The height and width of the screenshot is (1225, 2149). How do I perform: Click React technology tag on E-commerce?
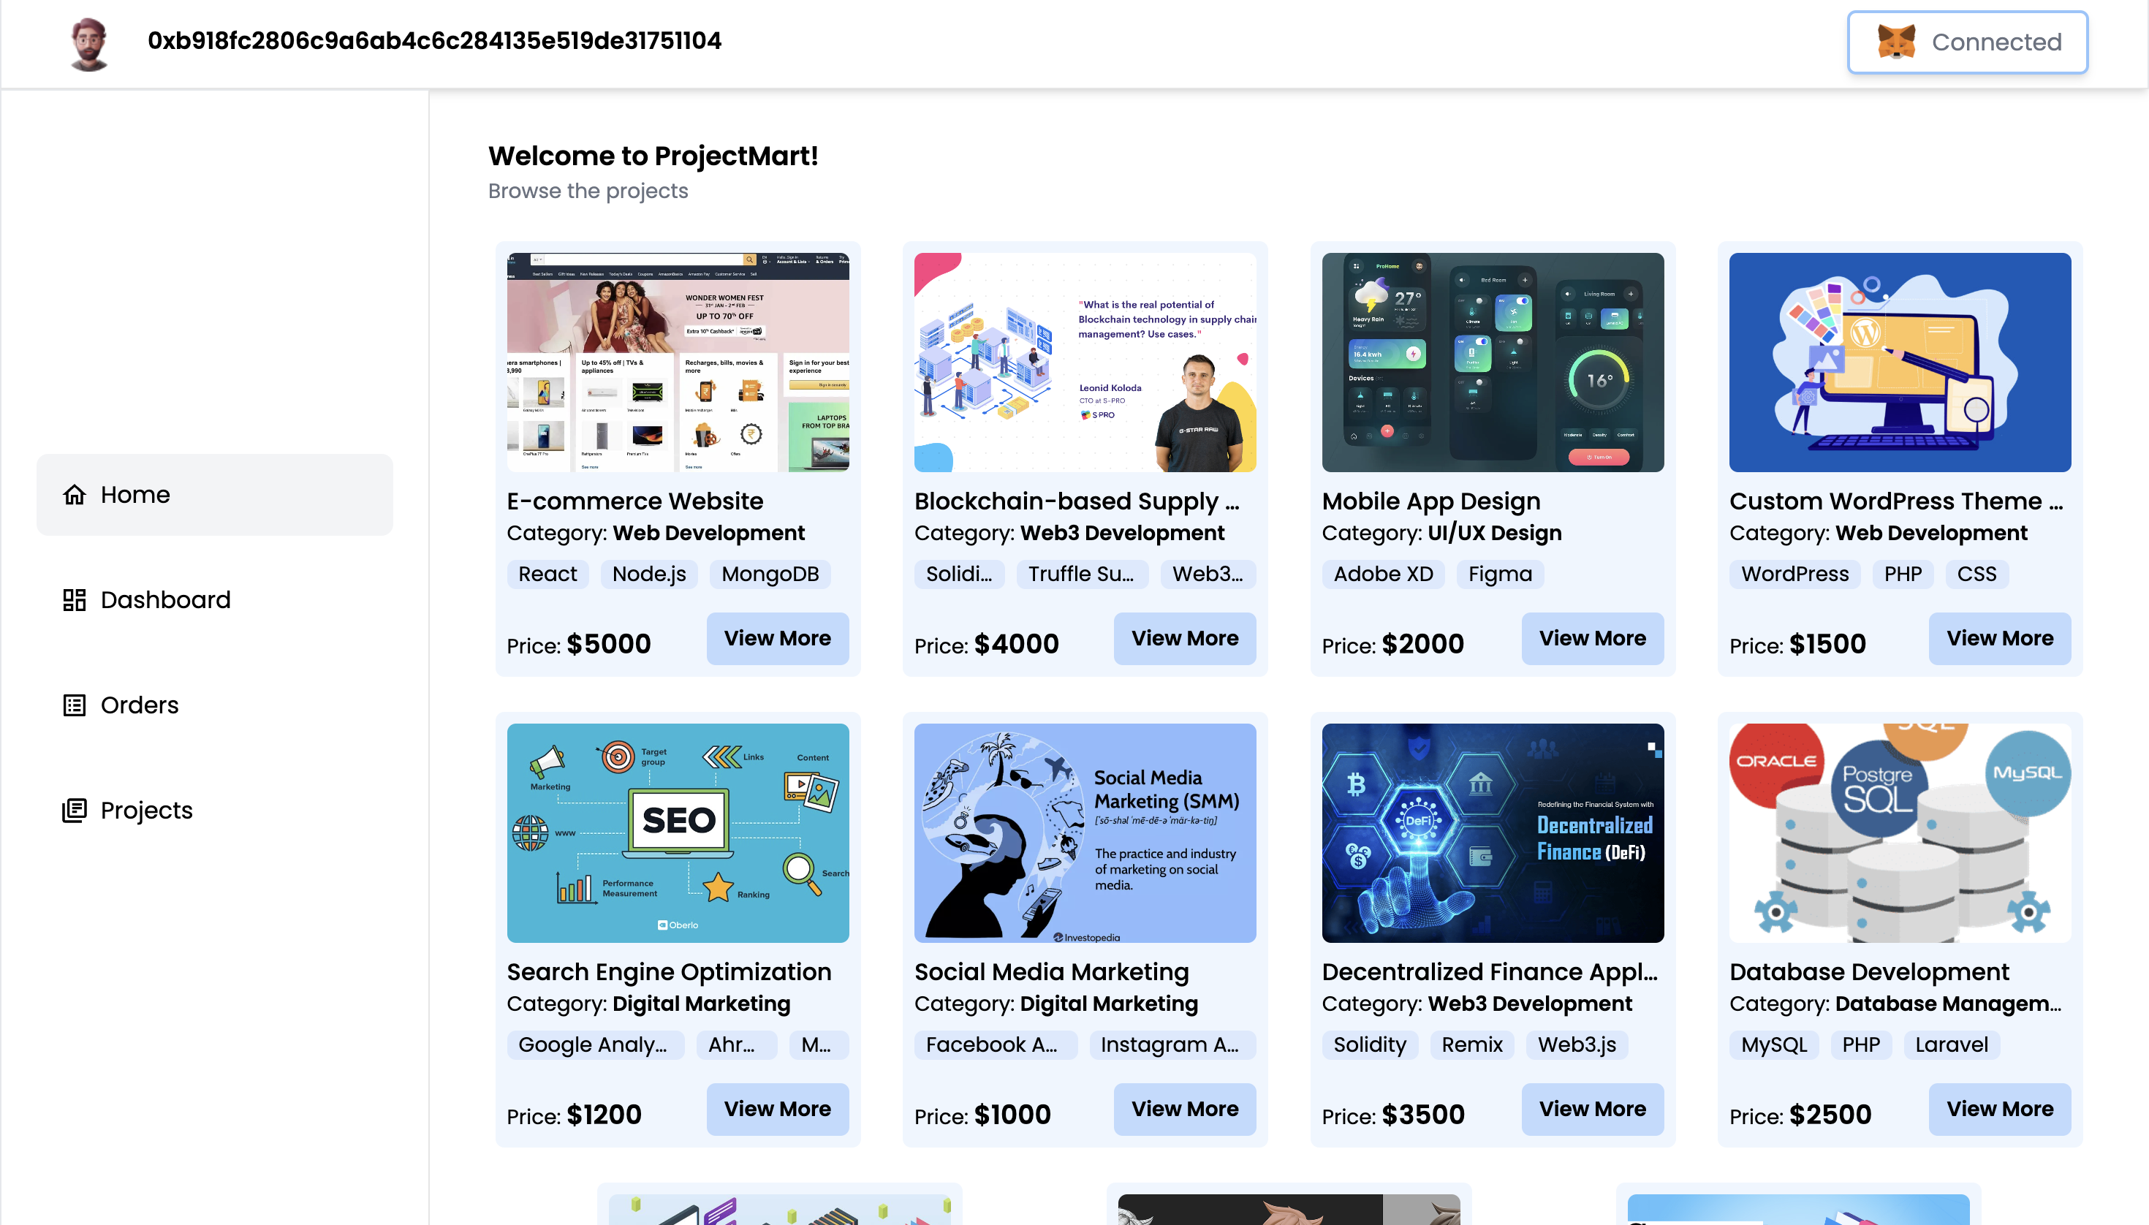click(x=547, y=574)
